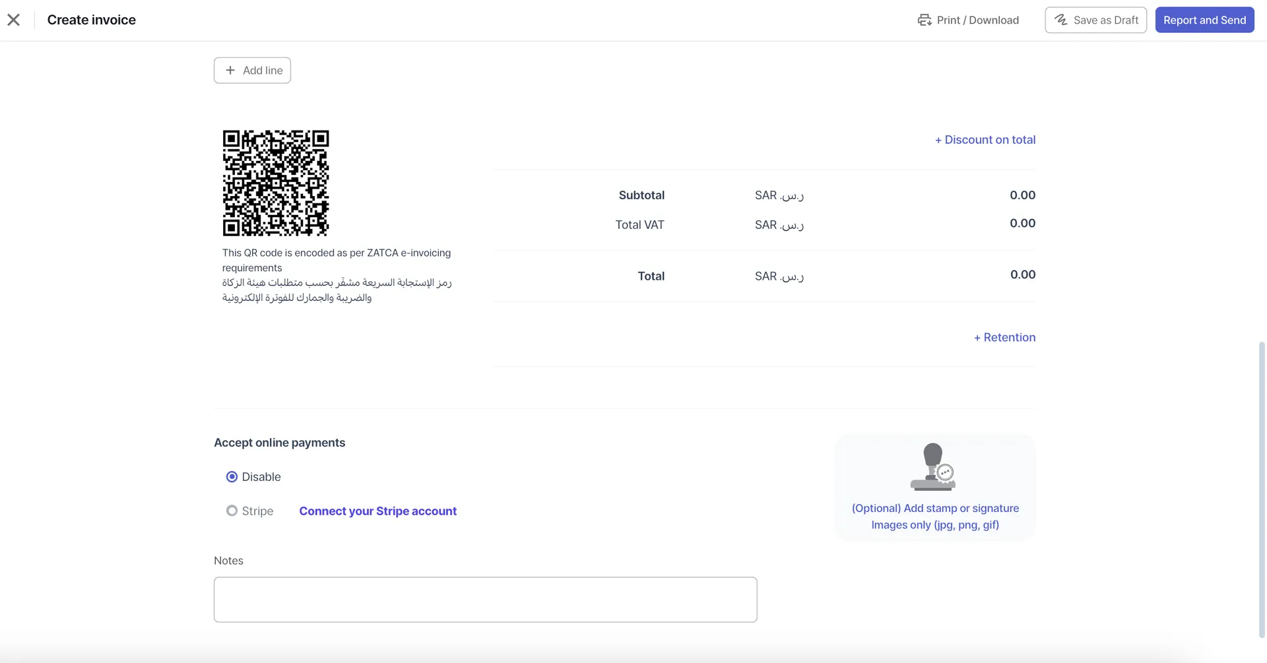Add a Discount on total

[x=985, y=140]
